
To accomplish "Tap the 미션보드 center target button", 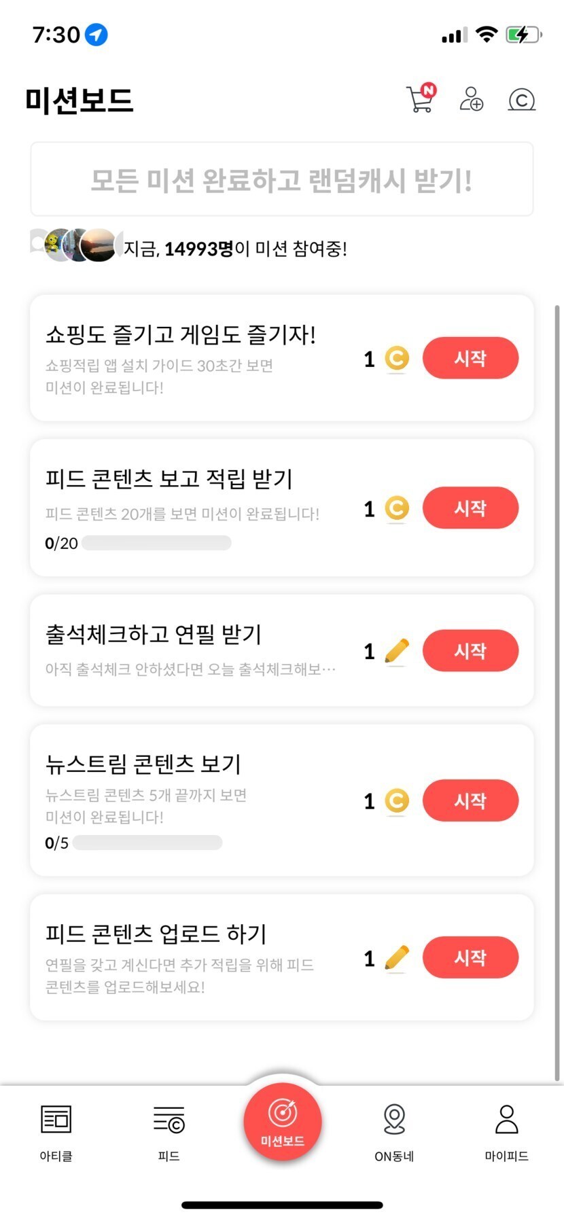I will point(282,1121).
